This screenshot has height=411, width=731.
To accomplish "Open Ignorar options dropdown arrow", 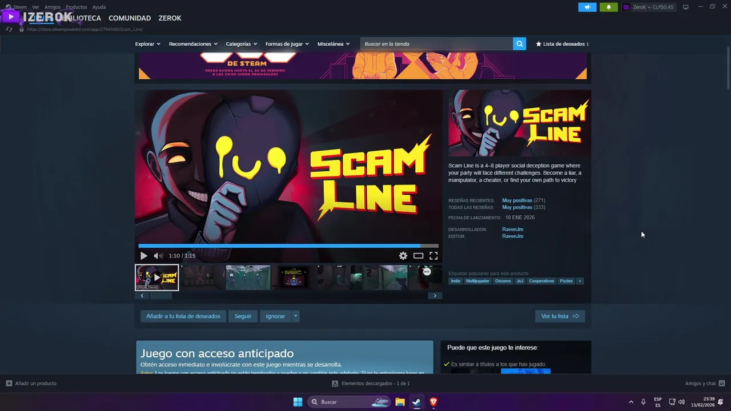I will click(295, 316).
